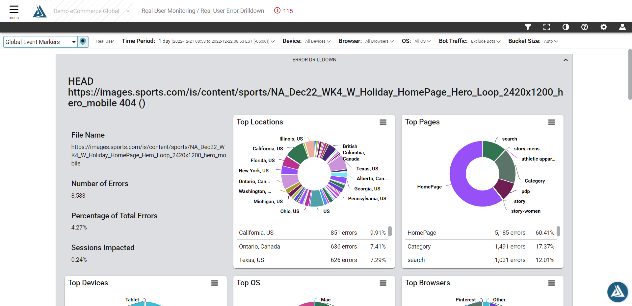The height and width of the screenshot is (306, 632).
Task: Toggle fullscreen mode icon
Action: point(547,27)
